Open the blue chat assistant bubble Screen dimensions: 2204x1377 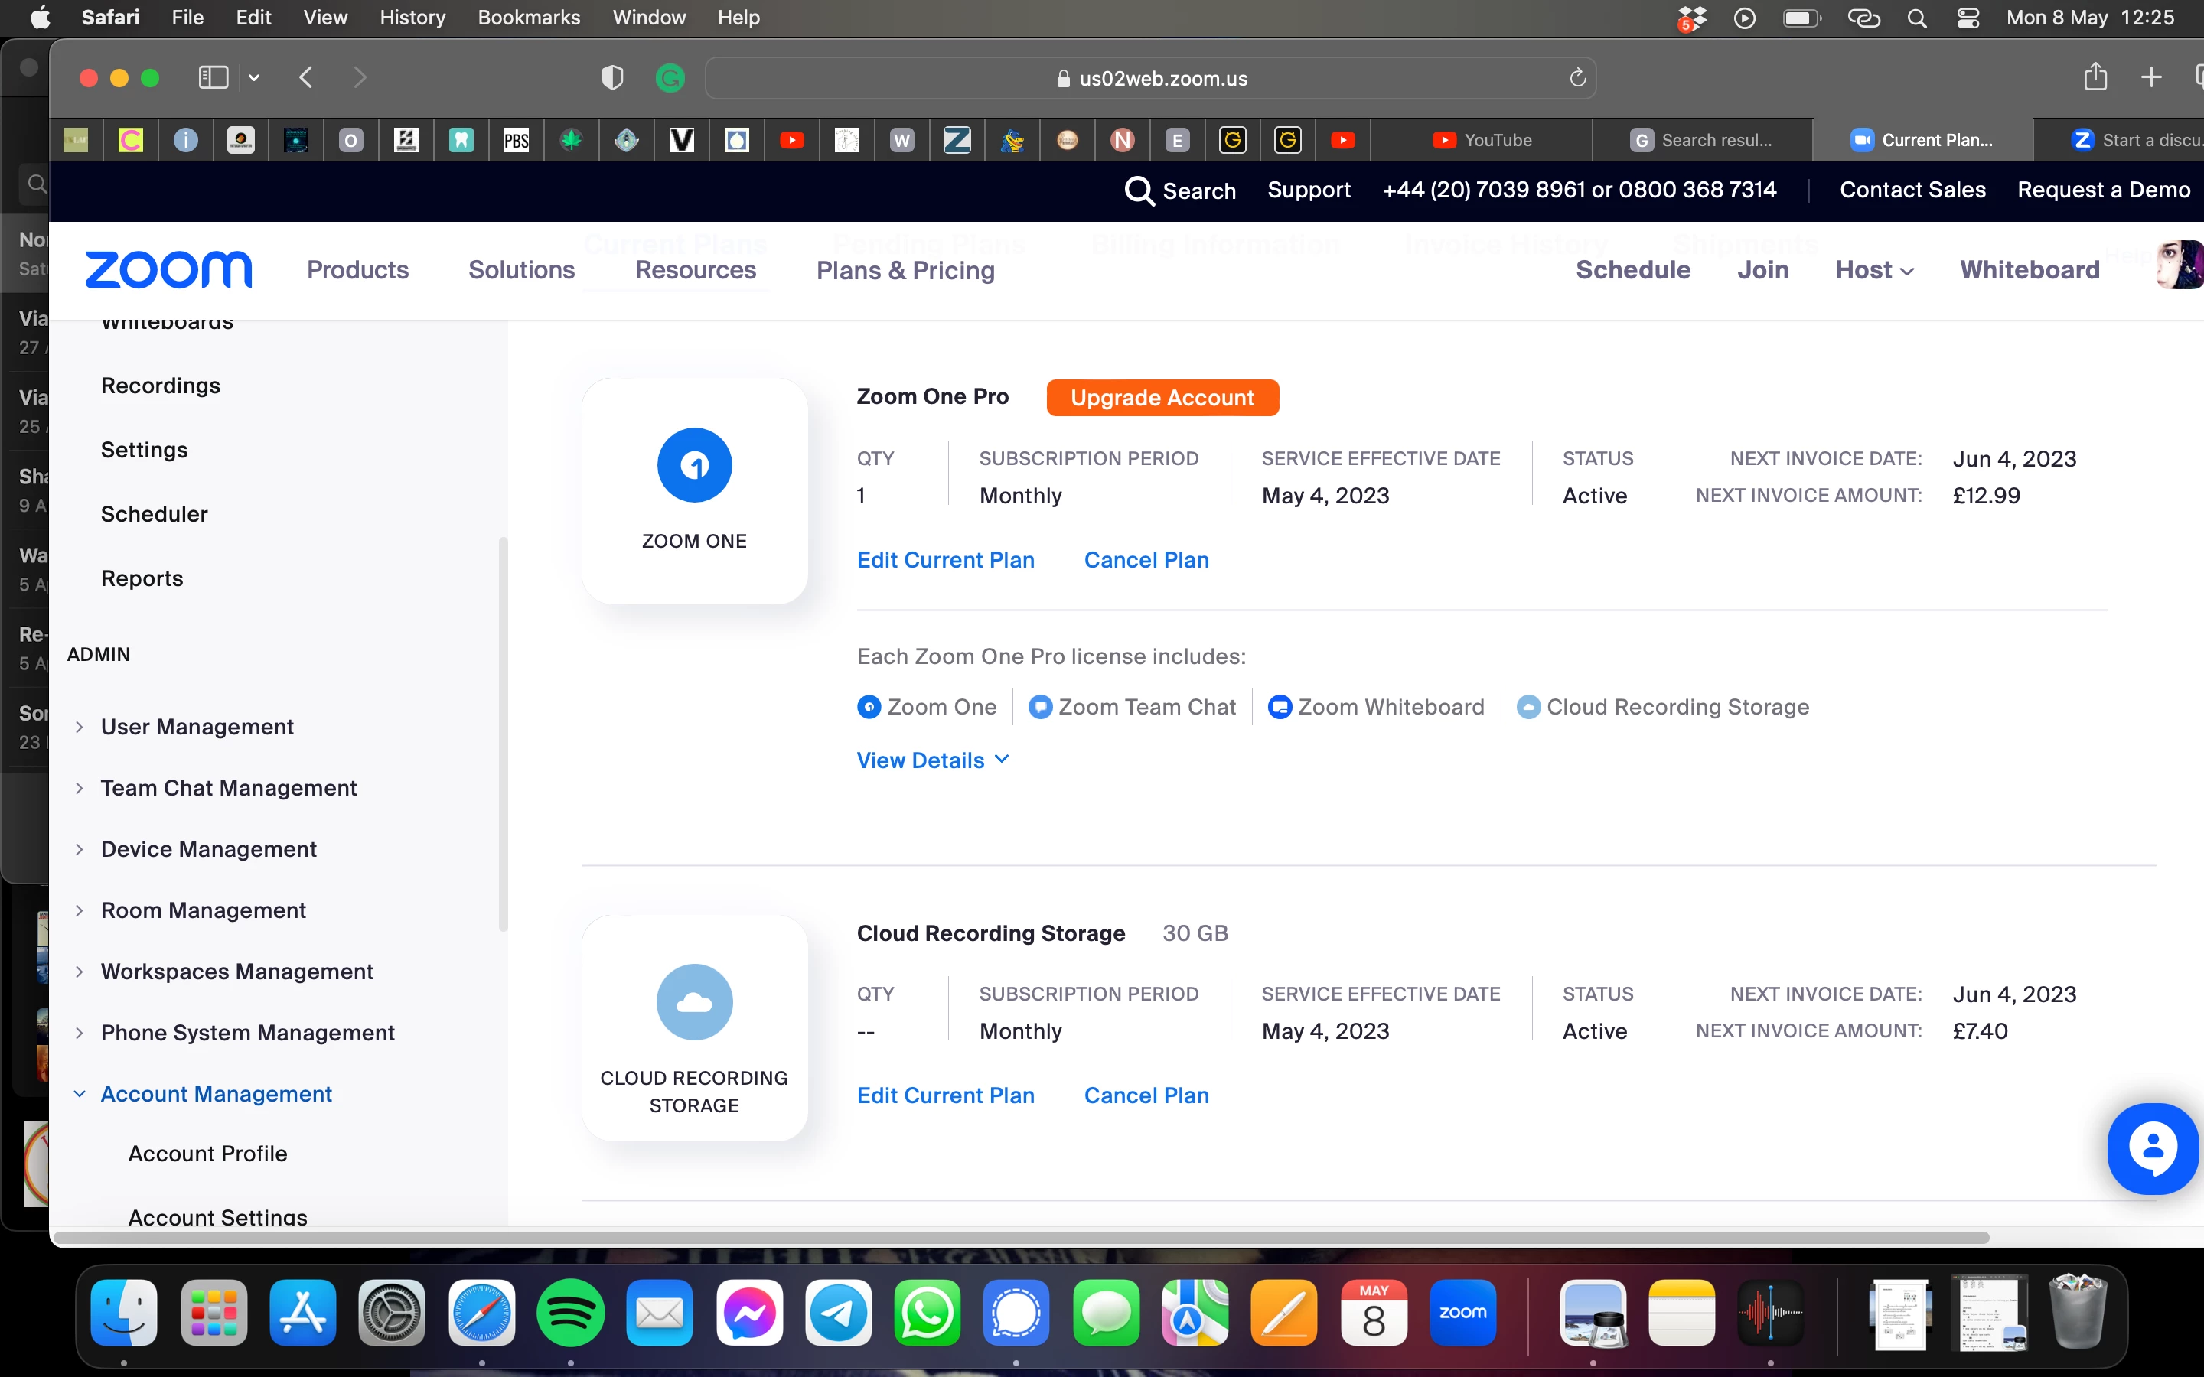[x=2153, y=1148]
